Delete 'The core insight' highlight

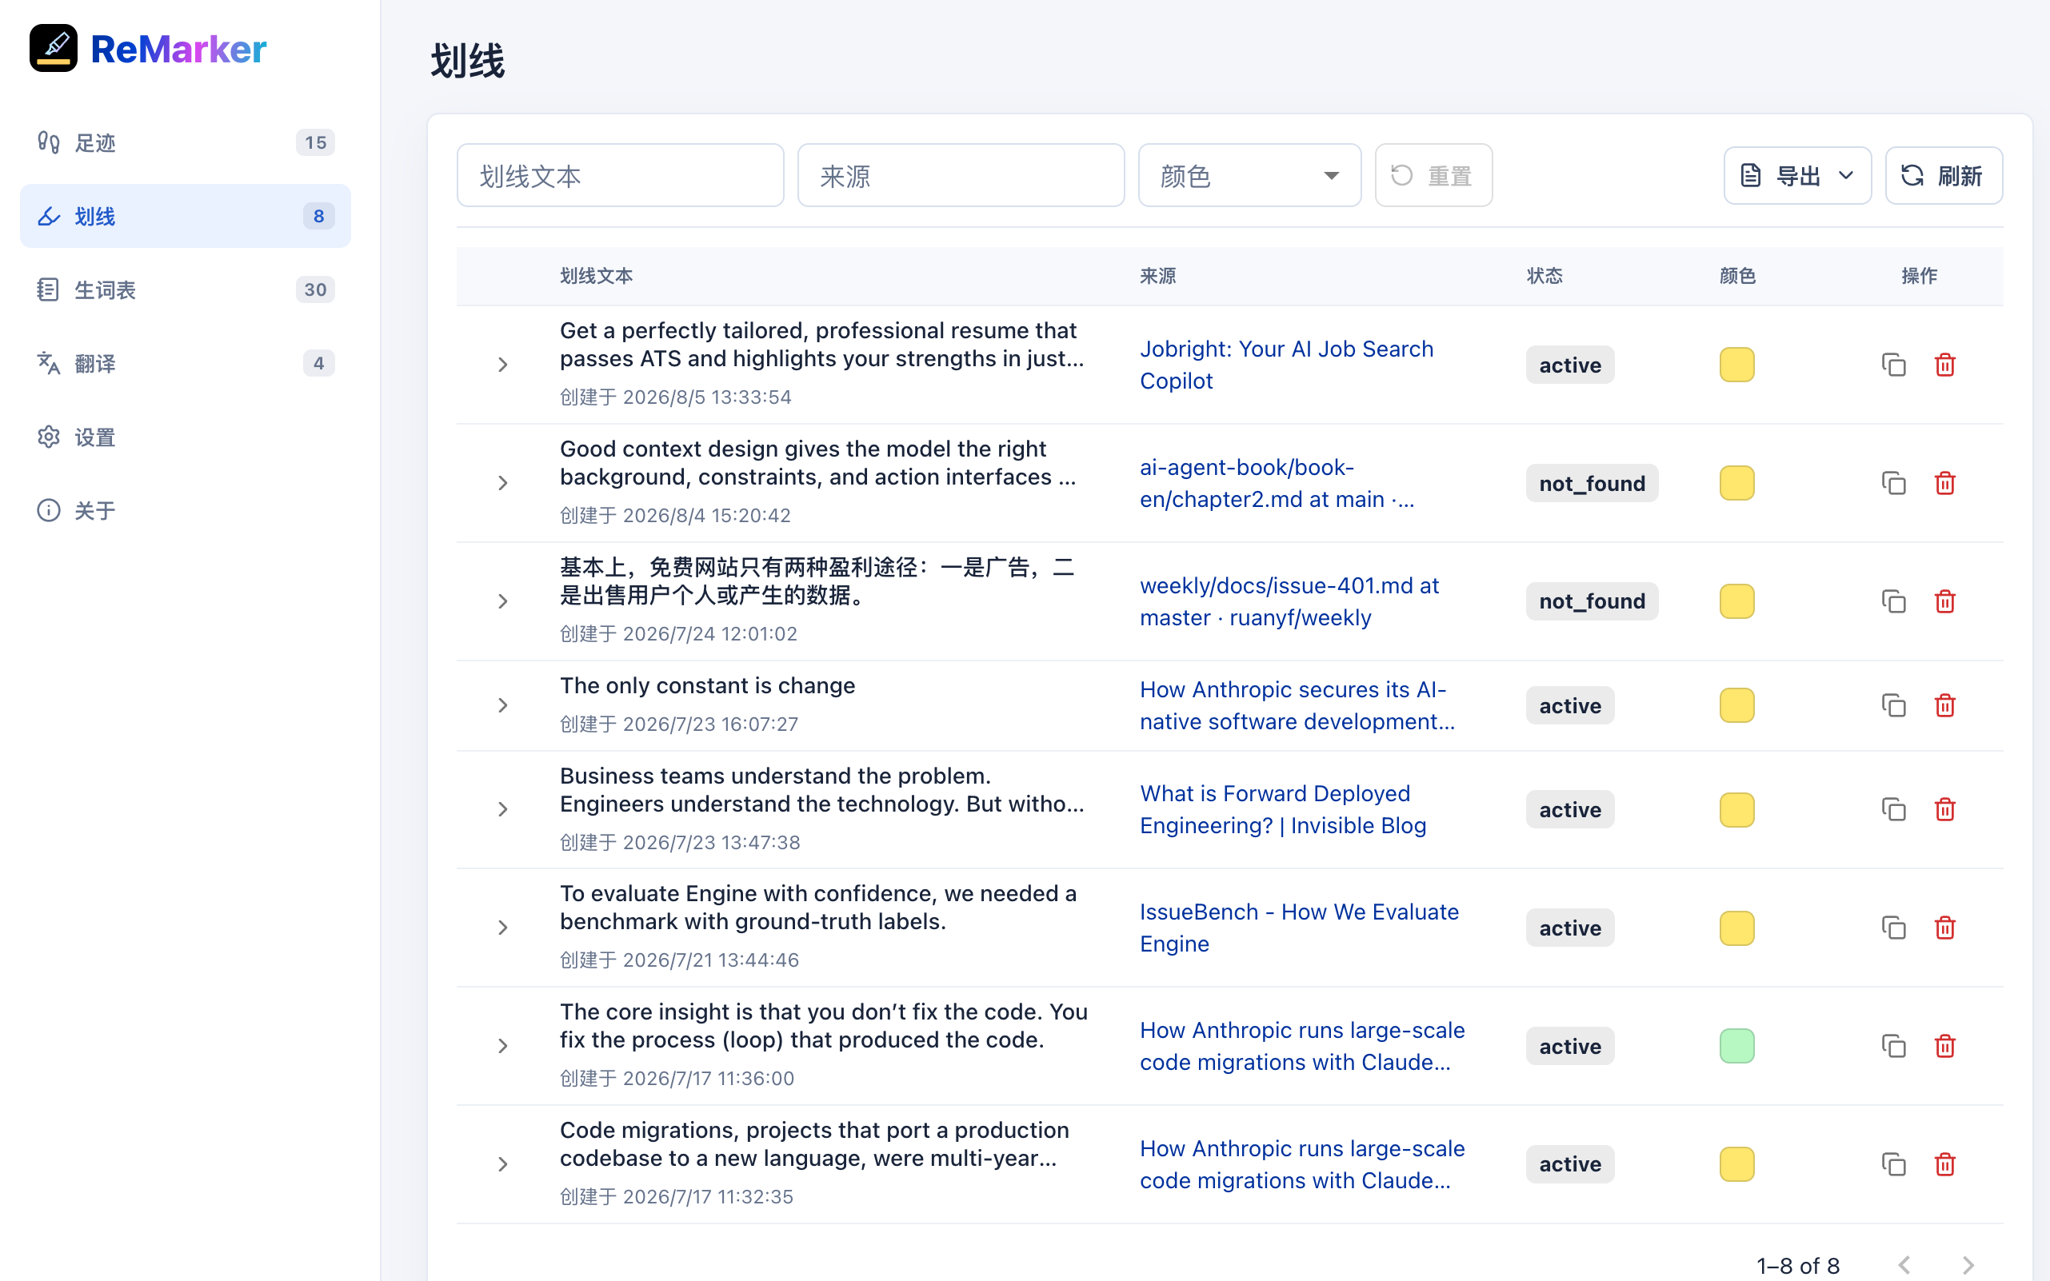(1945, 1047)
